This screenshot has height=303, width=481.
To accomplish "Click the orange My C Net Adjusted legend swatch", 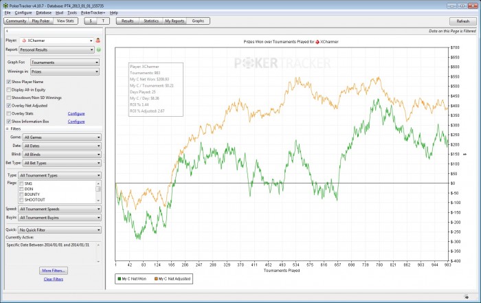I will [156, 279].
